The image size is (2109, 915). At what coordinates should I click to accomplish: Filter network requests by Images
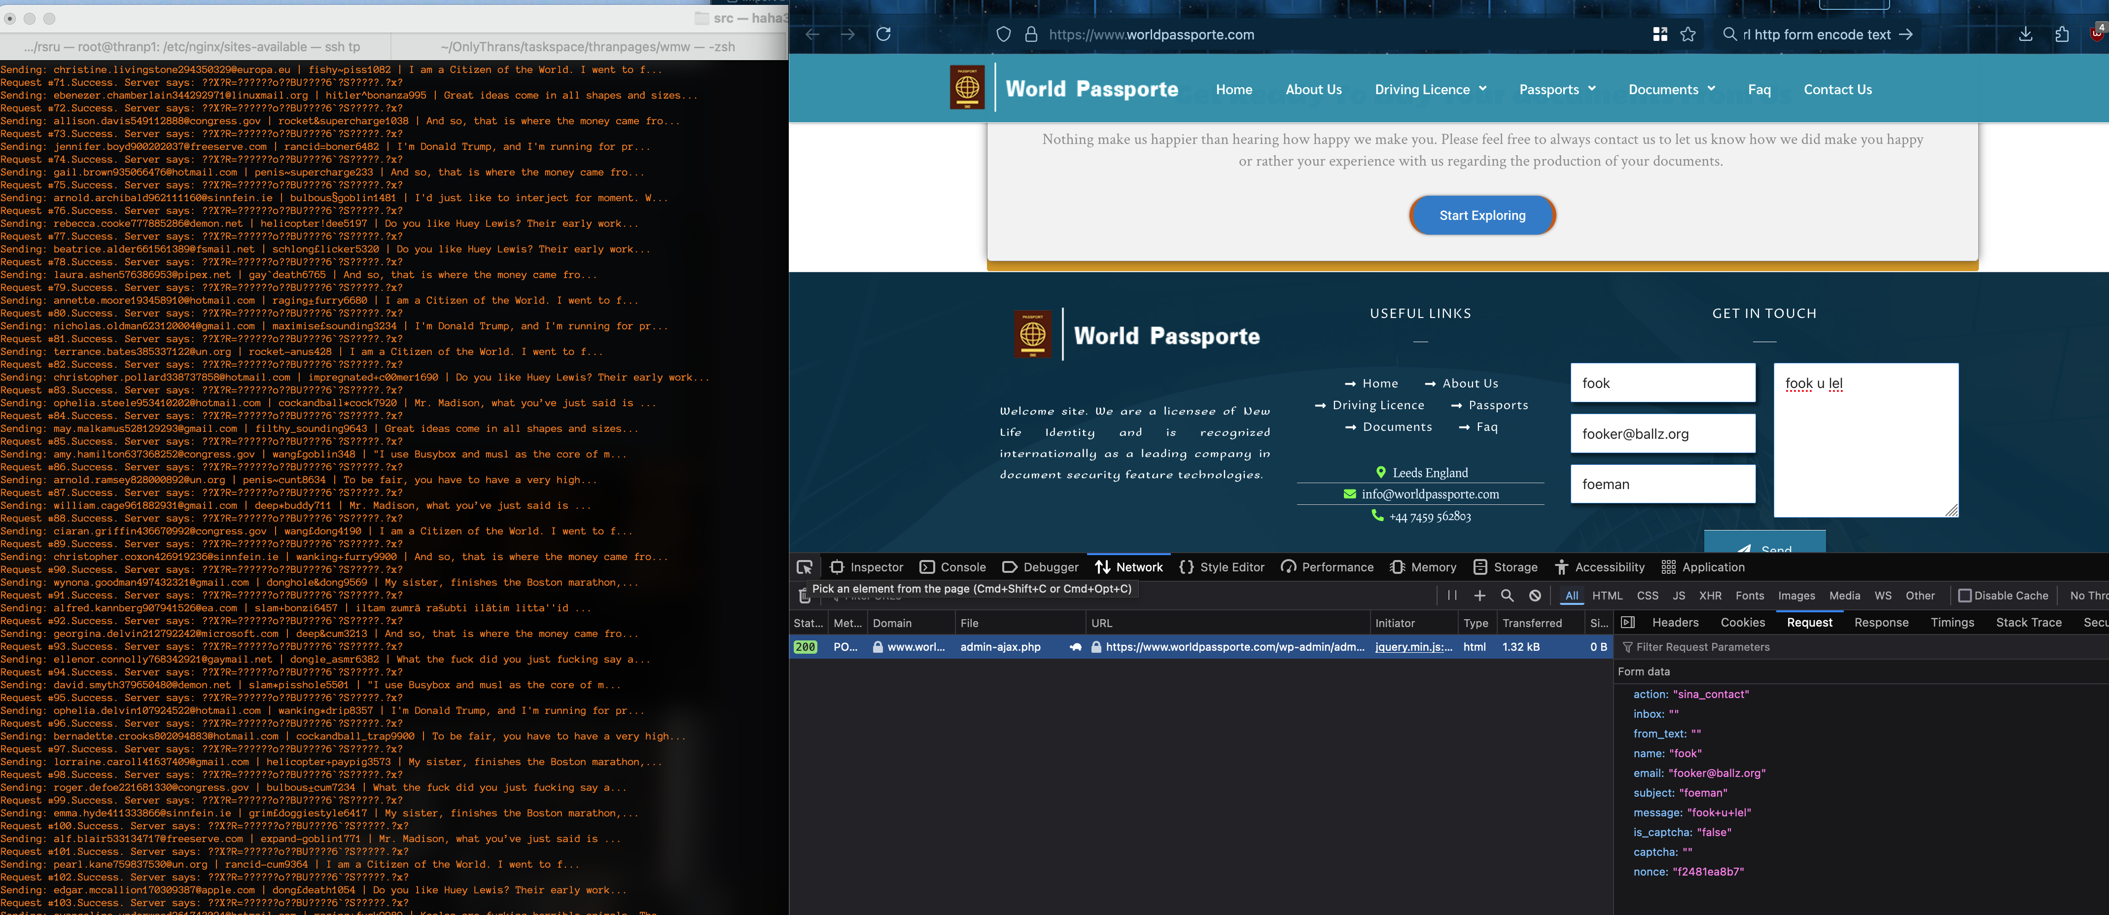(x=1796, y=596)
